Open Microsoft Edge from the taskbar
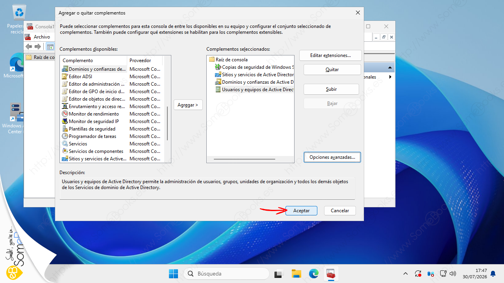This screenshot has width=504, height=283. [313, 274]
